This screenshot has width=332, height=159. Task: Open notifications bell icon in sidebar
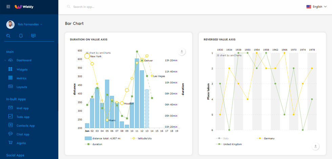pos(21,36)
